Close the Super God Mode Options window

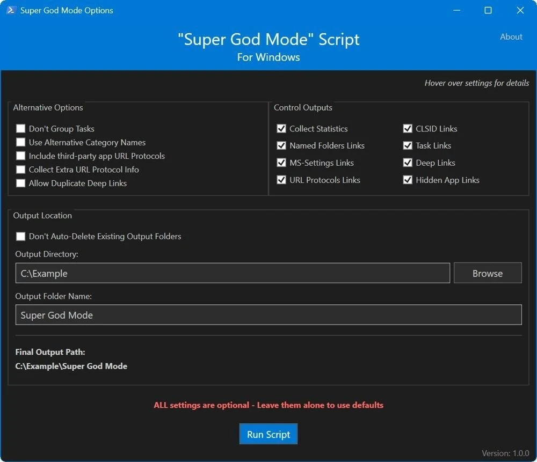pos(520,10)
